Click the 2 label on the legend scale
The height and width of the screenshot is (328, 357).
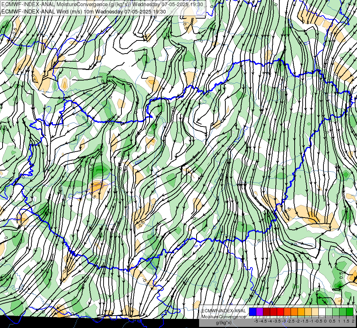[x=353, y=321]
